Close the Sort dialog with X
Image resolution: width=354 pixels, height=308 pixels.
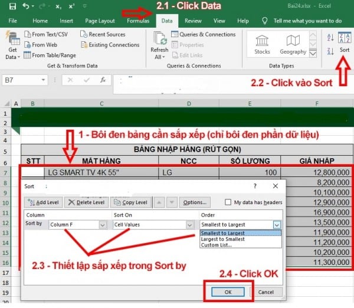(x=276, y=186)
